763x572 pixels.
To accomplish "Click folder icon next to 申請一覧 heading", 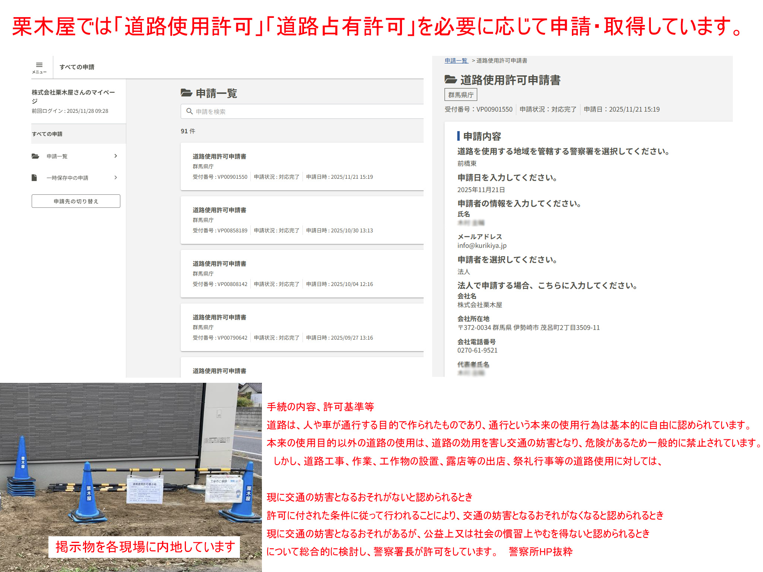I will tap(186, 93).
